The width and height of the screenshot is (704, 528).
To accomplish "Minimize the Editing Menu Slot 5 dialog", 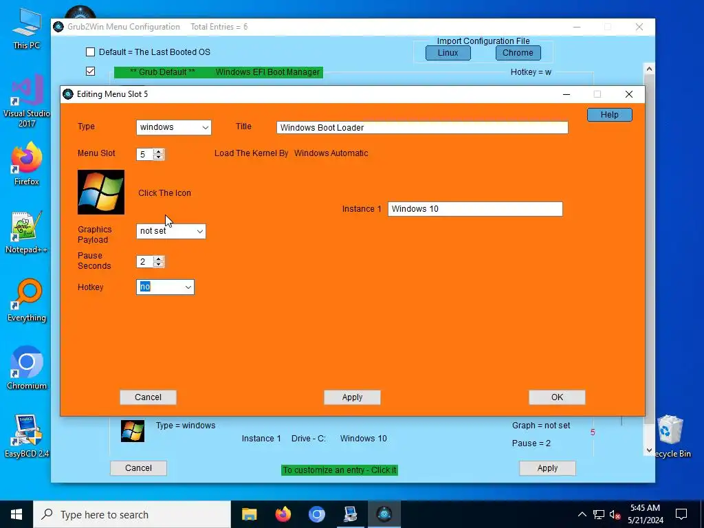I will click(x=566, y=93).
